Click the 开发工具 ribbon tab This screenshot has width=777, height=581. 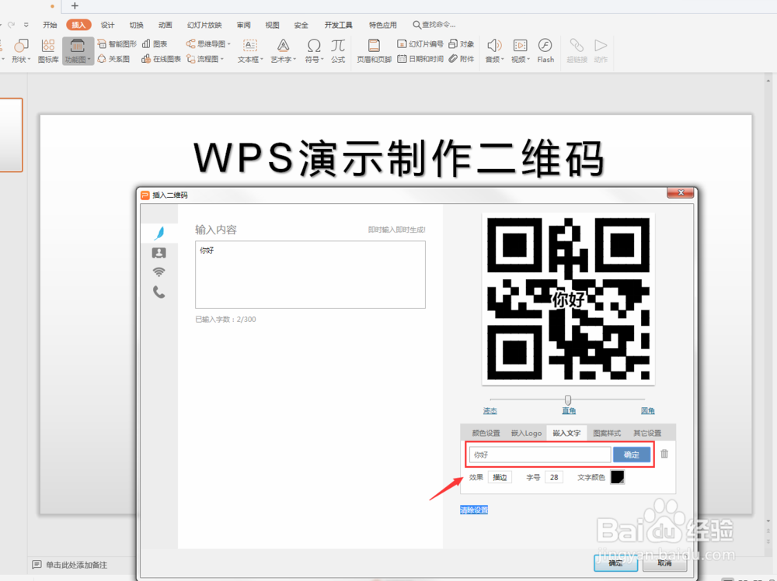(x=338, y=24)
